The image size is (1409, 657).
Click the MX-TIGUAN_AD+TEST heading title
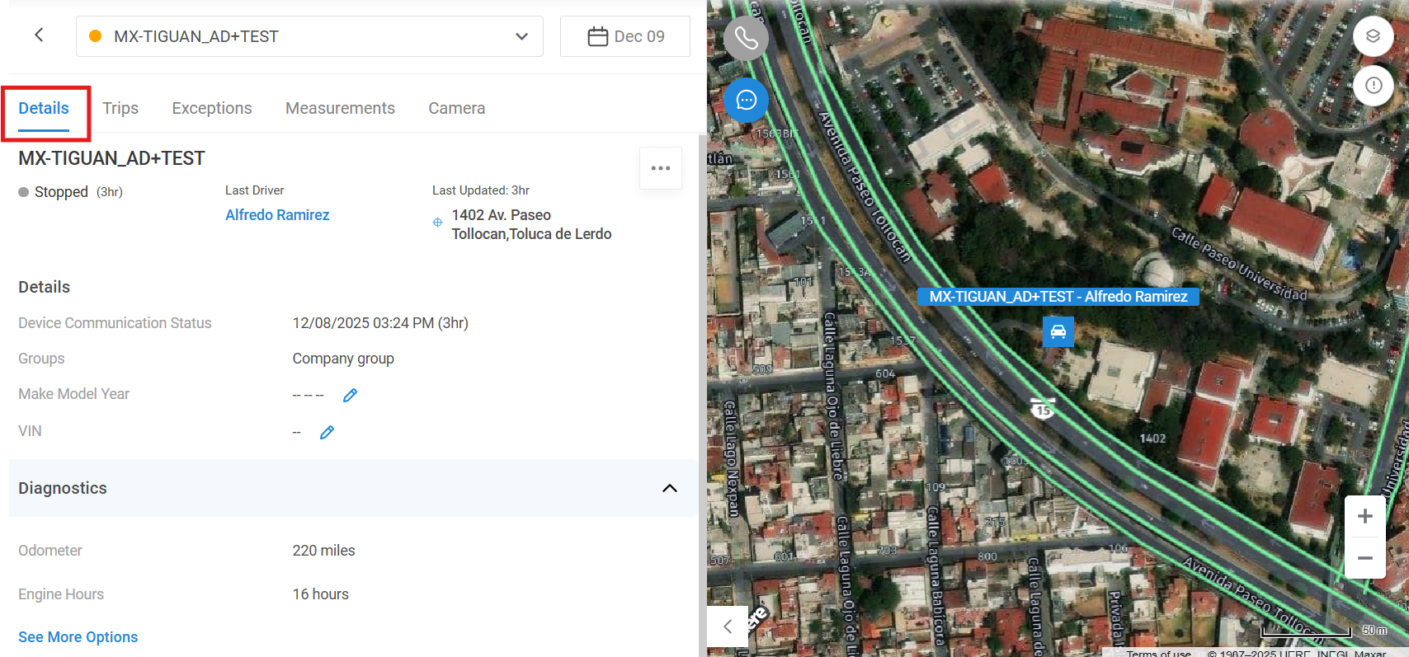coord(111,158)
